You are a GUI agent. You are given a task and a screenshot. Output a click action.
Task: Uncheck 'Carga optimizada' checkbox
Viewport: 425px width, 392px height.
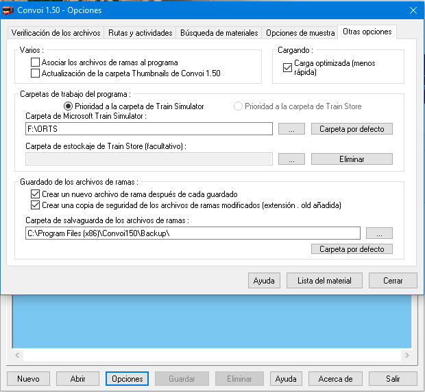288,67
